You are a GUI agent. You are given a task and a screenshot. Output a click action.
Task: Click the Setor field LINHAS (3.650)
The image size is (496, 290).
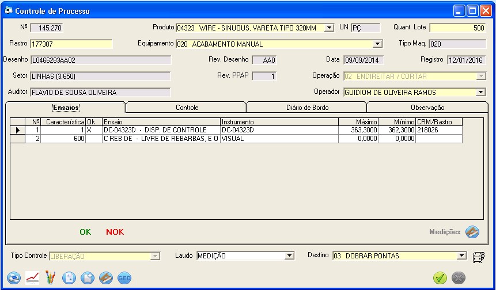[101, 76]
